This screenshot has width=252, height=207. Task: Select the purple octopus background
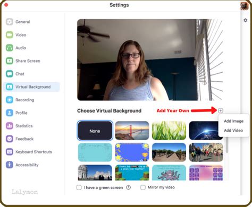point(169,172)
